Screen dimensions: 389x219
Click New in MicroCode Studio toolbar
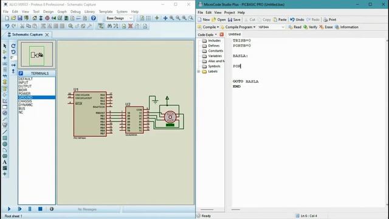click(x=204, y=19)
